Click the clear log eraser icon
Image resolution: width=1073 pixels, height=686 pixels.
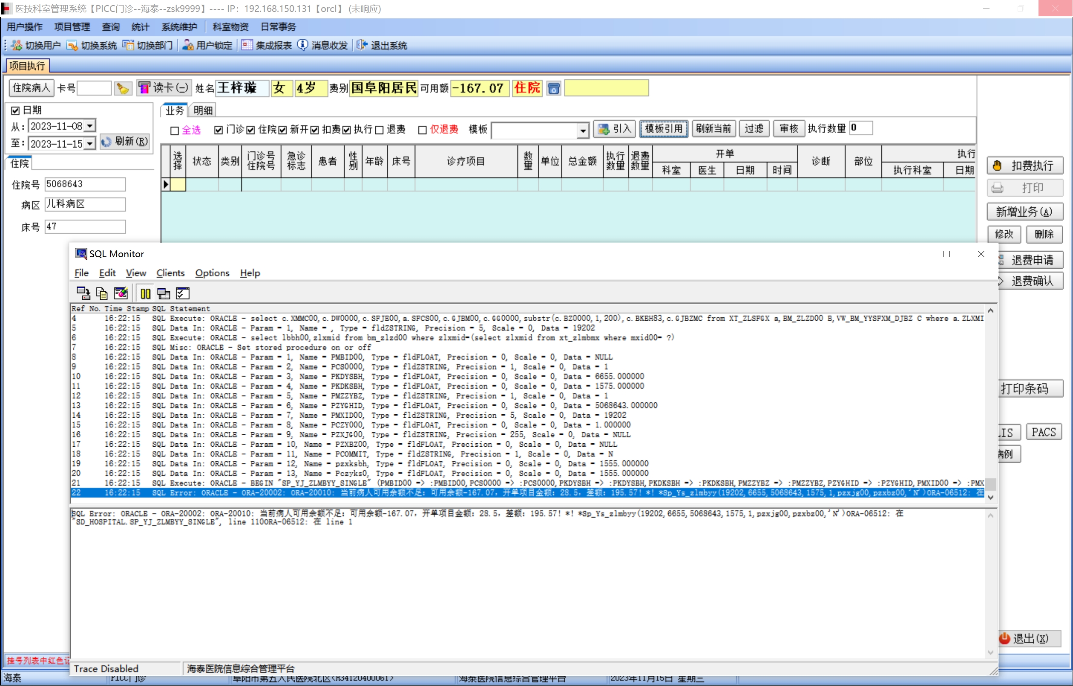[x=121, y=293]
